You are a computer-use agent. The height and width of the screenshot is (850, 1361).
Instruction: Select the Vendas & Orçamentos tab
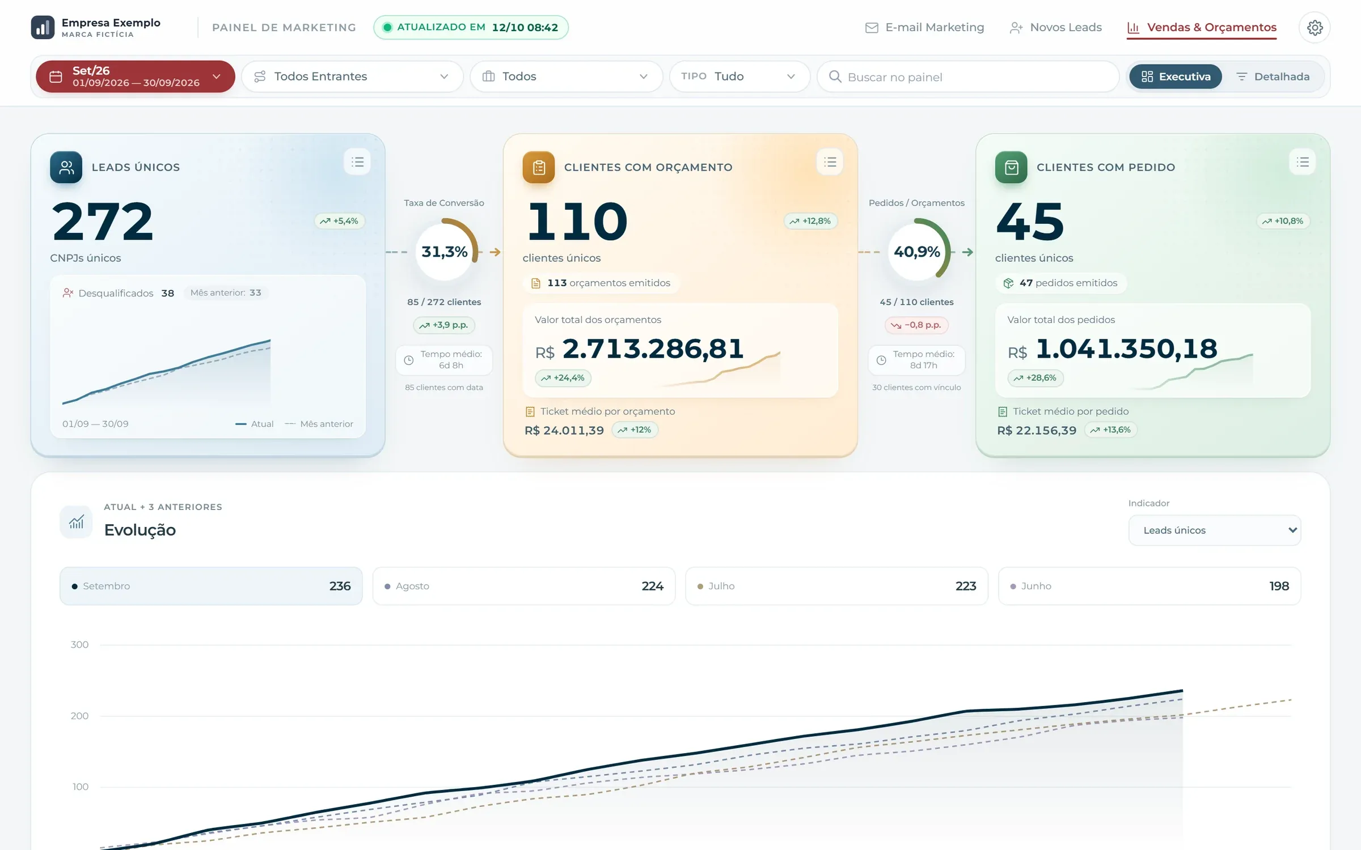coord(1202,28)
